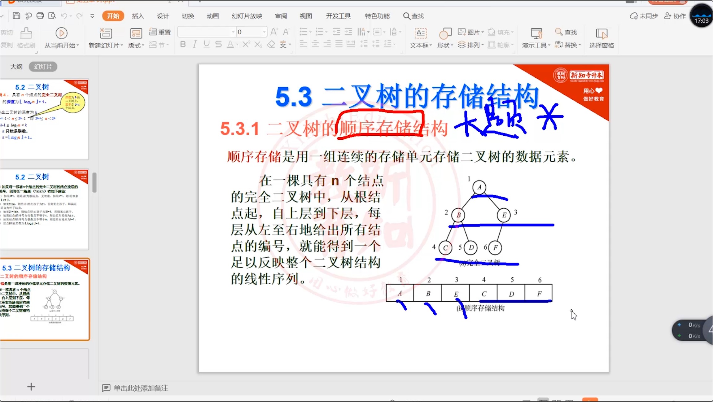Open the Presentation Tools (演示工具) menu

536,38
